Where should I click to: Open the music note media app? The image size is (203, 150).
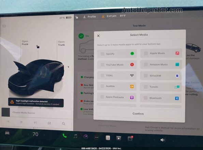pos(75,136)
